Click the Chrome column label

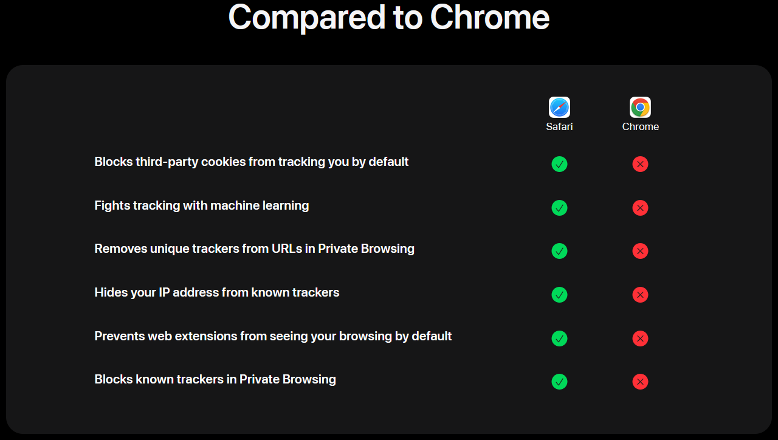coord(640,126)
